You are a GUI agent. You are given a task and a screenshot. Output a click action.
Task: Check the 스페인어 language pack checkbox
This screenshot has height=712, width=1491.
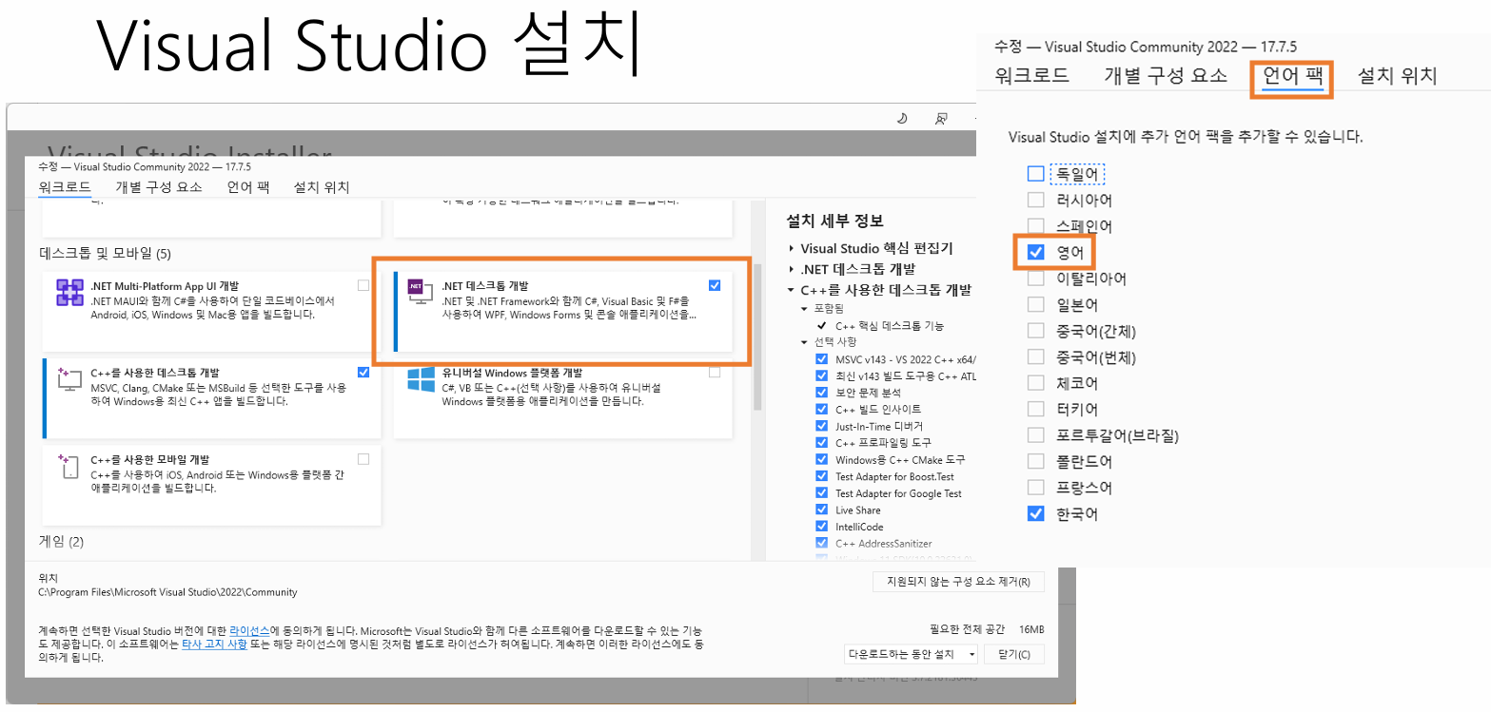point(1036,226)
